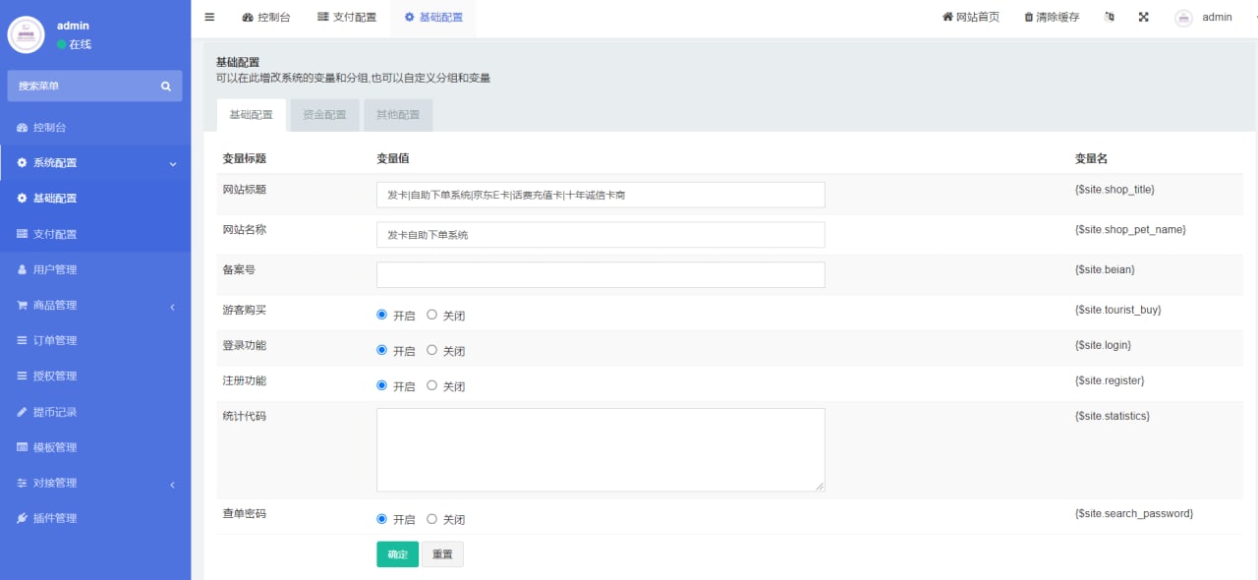Enable 关闭 for 游客购买
Image resolution: width=1258 pixels, height=580 pixels.
click(431, 315)
